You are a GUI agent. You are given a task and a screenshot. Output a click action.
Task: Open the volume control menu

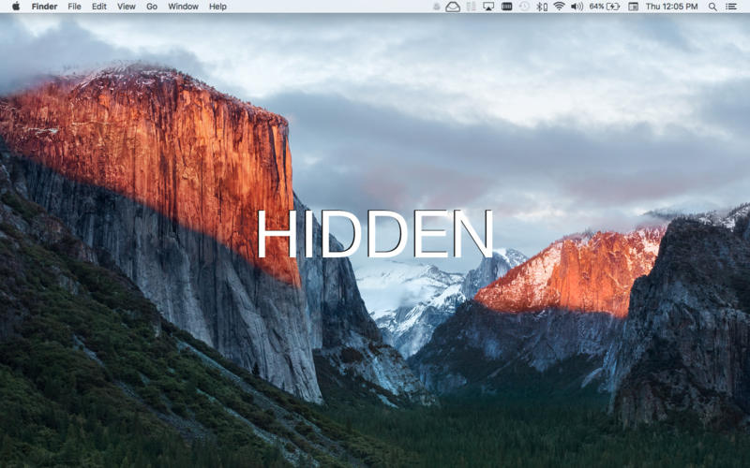pos(577,7)
